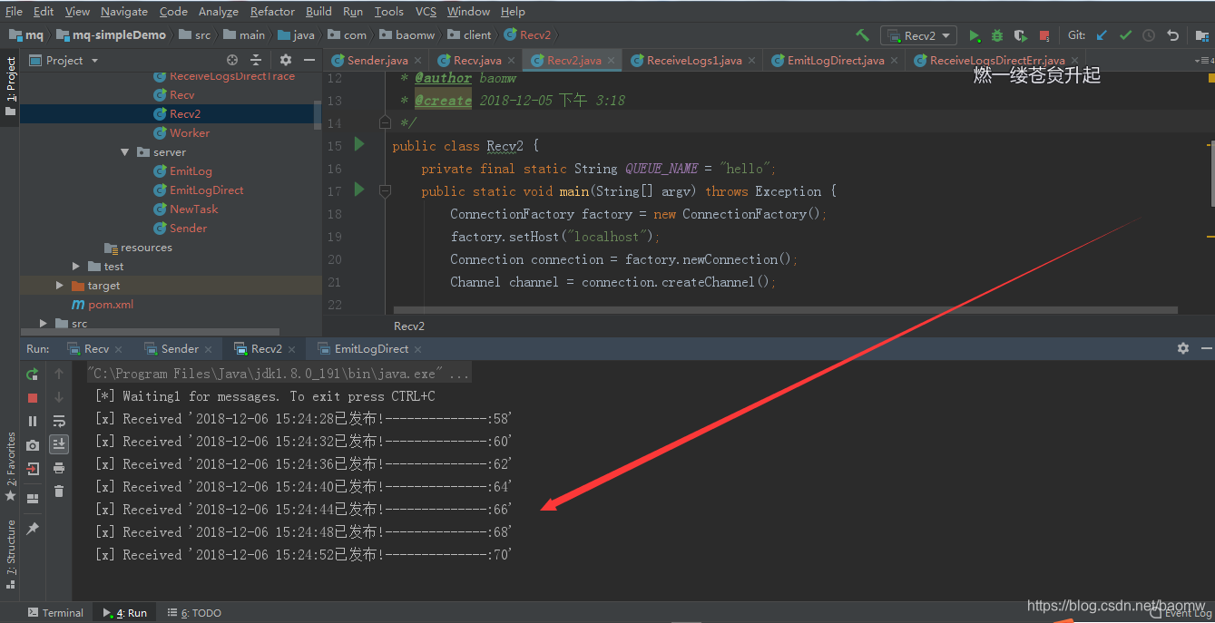This screenshot has height=623, width=1215.
Task: Switch to the EmitLogDirect run tab
Action: pos(371,348)
